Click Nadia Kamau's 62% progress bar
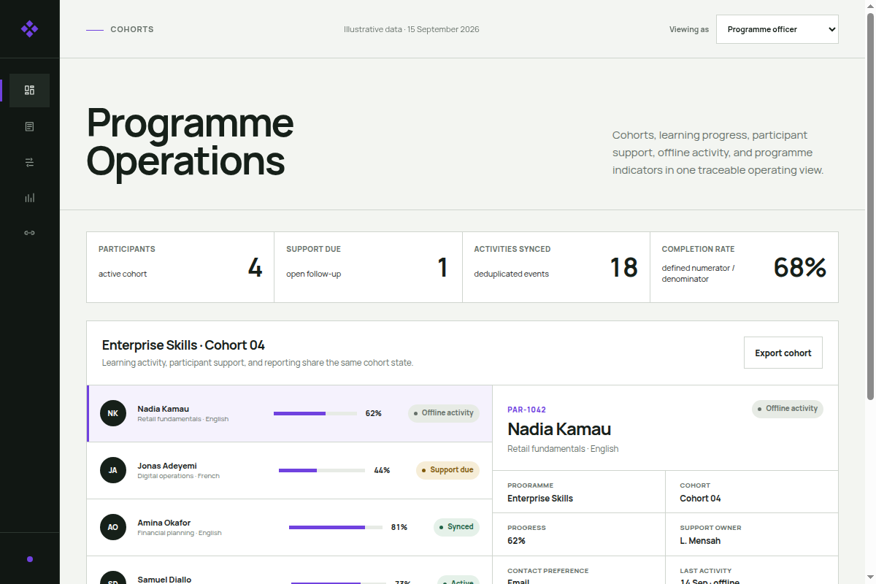This screenshot has height=584, width=876. pyautogui.click(x=316, y=413)
